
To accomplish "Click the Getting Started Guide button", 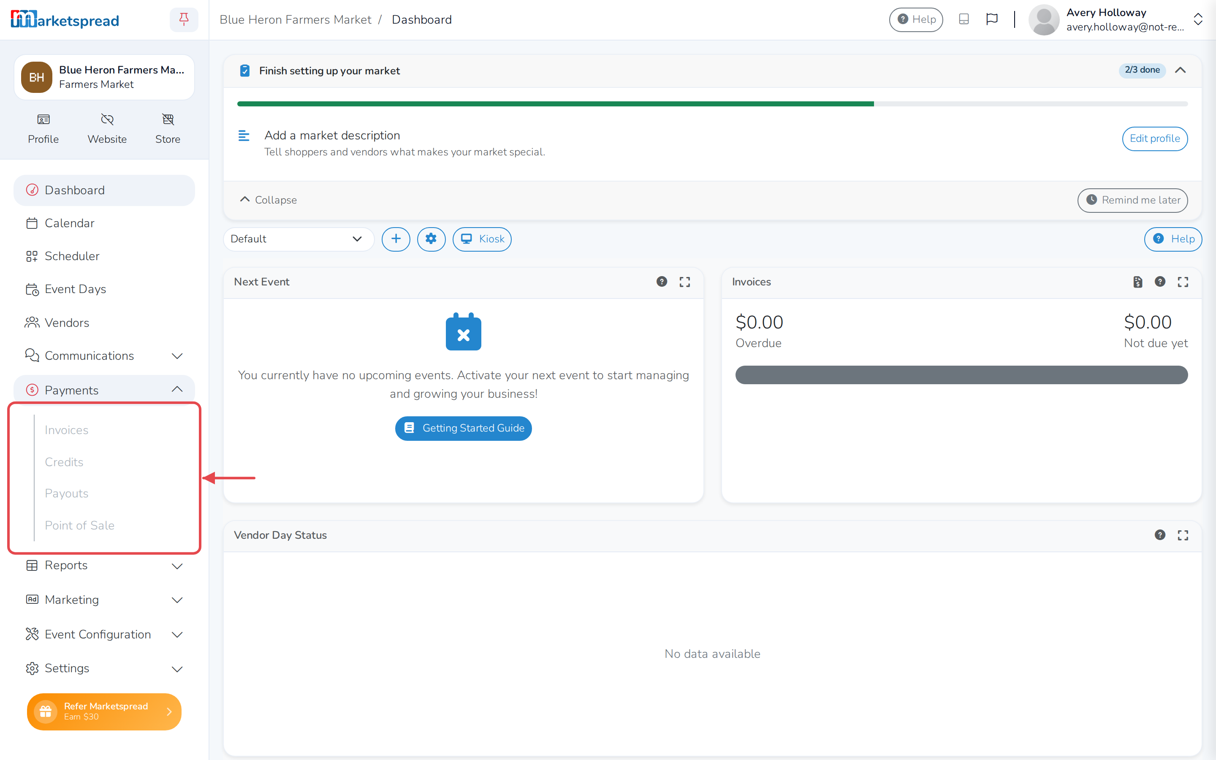I will (463, 428).
